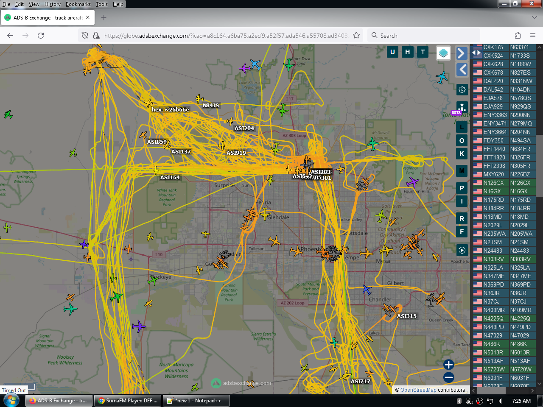Toggle the R map option button
543x407 pixels.
(462, 218)
